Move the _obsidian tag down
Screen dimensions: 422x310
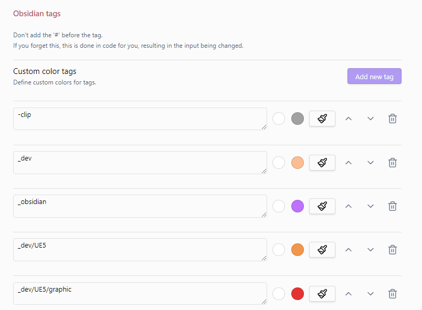coord(371,206)
